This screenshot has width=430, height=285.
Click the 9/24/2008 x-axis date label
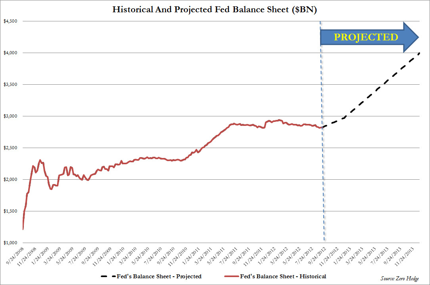pyautogui.click(x=15, y=256)
